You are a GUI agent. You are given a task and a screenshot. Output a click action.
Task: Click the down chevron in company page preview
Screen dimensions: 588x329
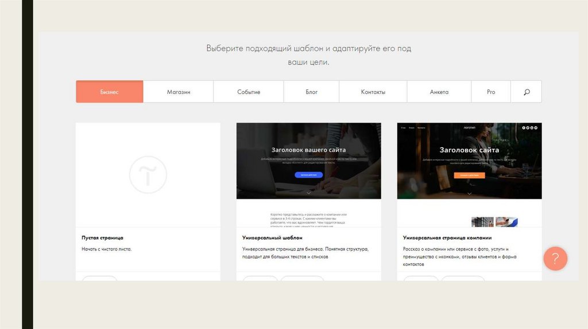tap(469, 193)
